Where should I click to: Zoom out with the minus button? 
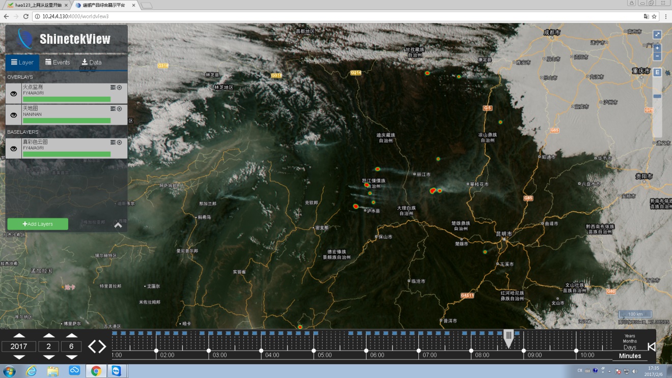(x=657, y=56)
